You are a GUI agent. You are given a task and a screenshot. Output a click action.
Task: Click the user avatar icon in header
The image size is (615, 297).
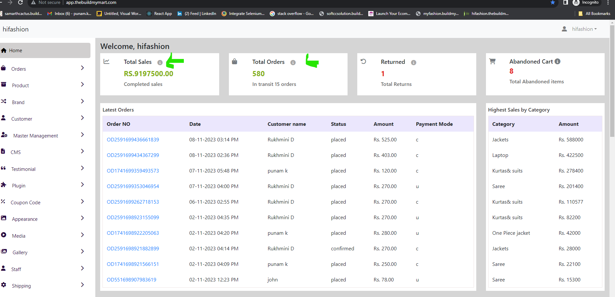(564, 29)
